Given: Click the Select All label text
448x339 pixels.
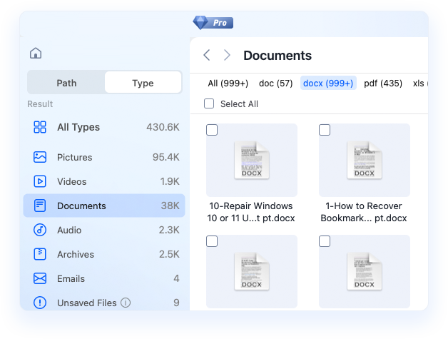Looking at the screenshot, I should click(239, 103).
